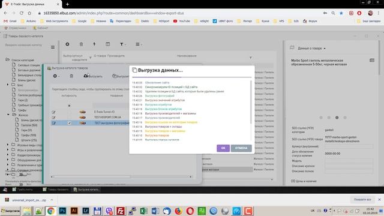The height and width of the screenshot is (216, 384).
Task: Launch Photoshop from the taskbar
Action: coord(62,211)
